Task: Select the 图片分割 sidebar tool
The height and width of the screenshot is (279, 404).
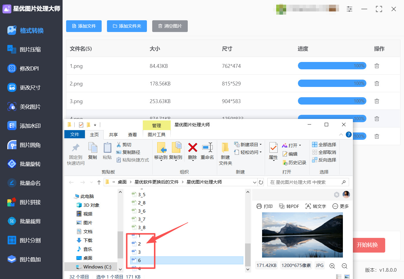Action: tap(25, 241)
